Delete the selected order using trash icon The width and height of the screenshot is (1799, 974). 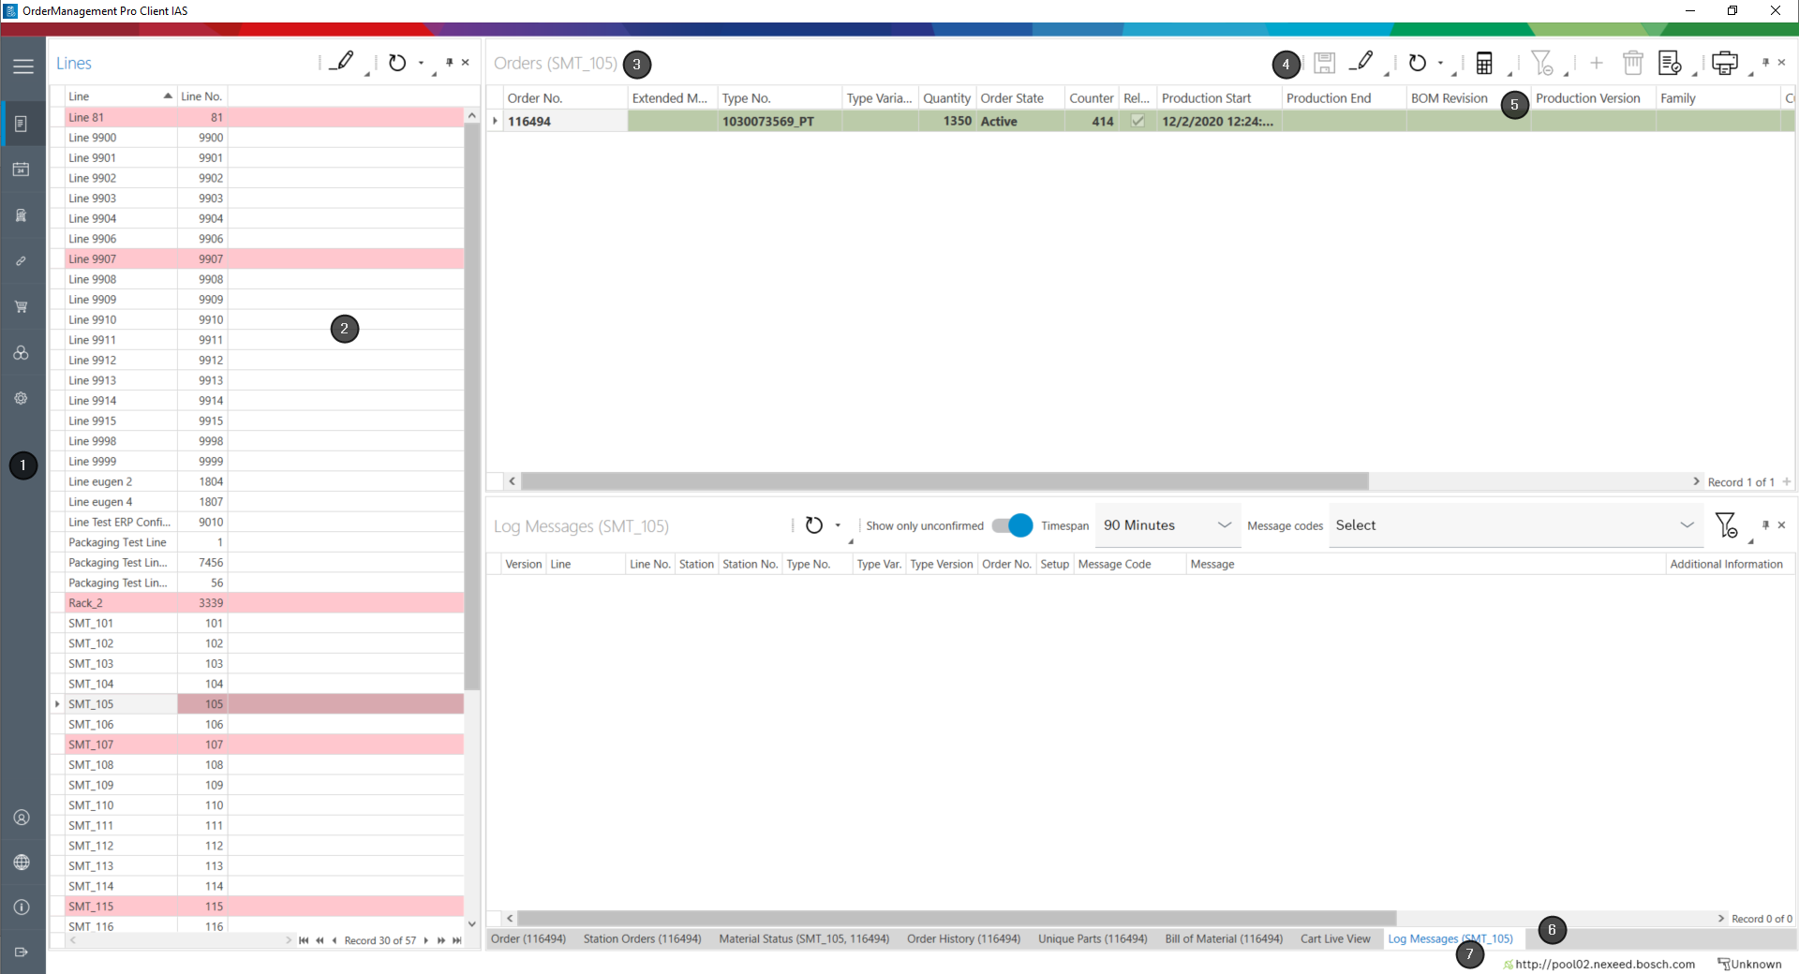1632,63
